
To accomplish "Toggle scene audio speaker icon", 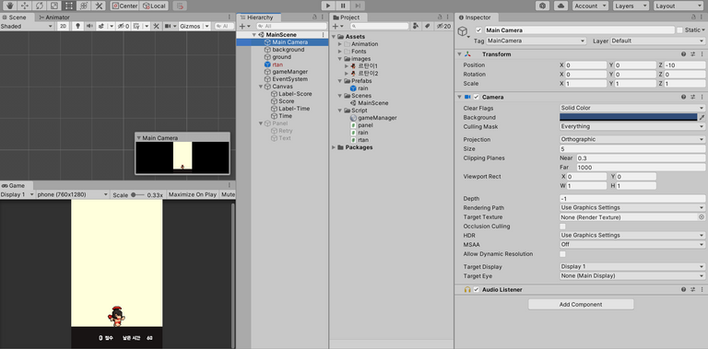I will pos(88,26).
